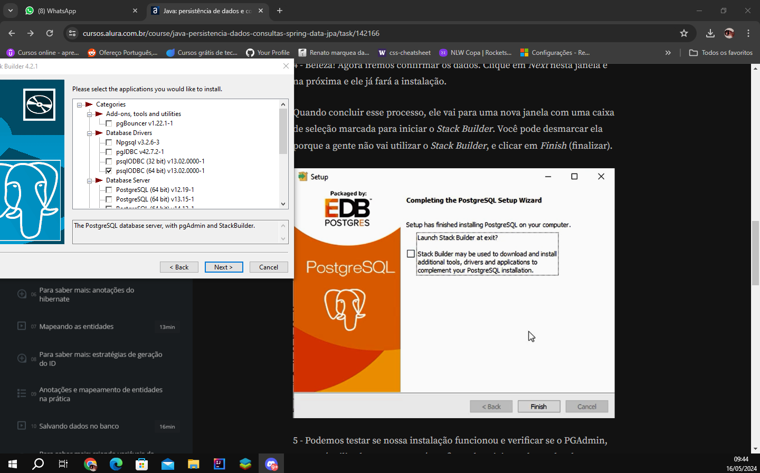Check the Npgsql v3.2.6-3 checkbox

[x=109, y=142]
